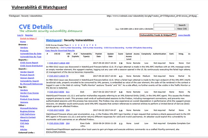208x138 pixels.
Task: Open CWE 611 link
Action: [x=68, y=92]
